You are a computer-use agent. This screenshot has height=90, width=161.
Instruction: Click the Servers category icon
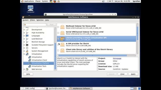27,48
